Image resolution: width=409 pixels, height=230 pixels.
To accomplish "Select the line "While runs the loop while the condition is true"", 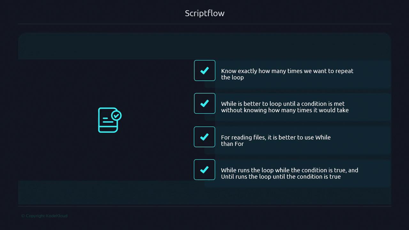I will pos(289,170).
